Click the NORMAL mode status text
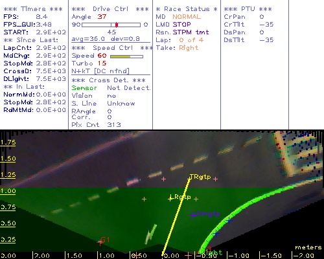The image size is (324, 259). tap(187, 17)
